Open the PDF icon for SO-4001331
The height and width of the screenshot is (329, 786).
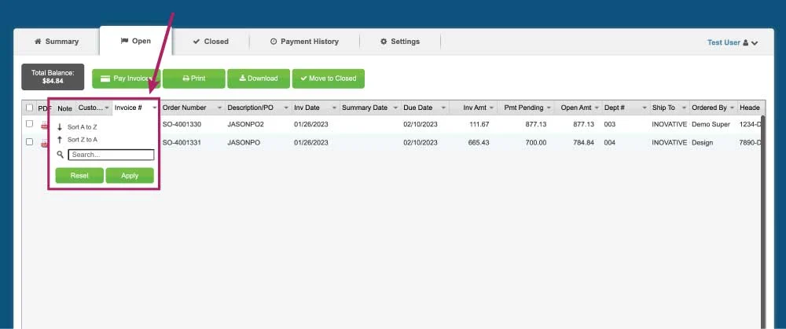[44, 144]
